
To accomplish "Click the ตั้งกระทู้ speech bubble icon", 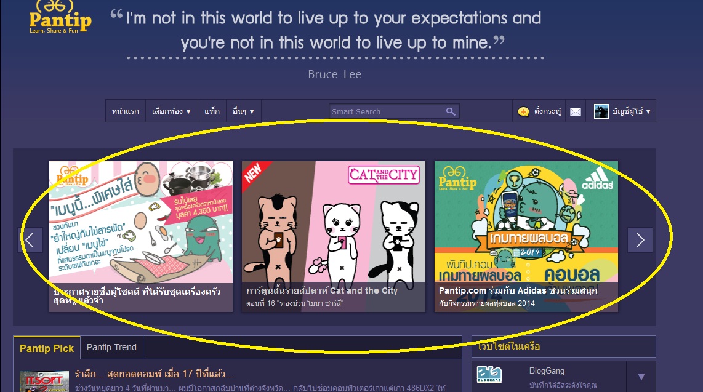I will pyautogui.click(x=523, y=111).
